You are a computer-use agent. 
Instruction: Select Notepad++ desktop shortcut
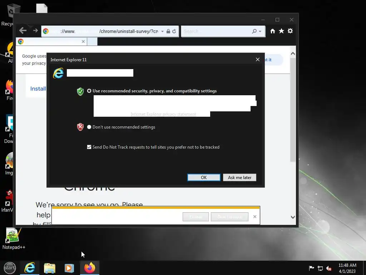click(14, 239)
